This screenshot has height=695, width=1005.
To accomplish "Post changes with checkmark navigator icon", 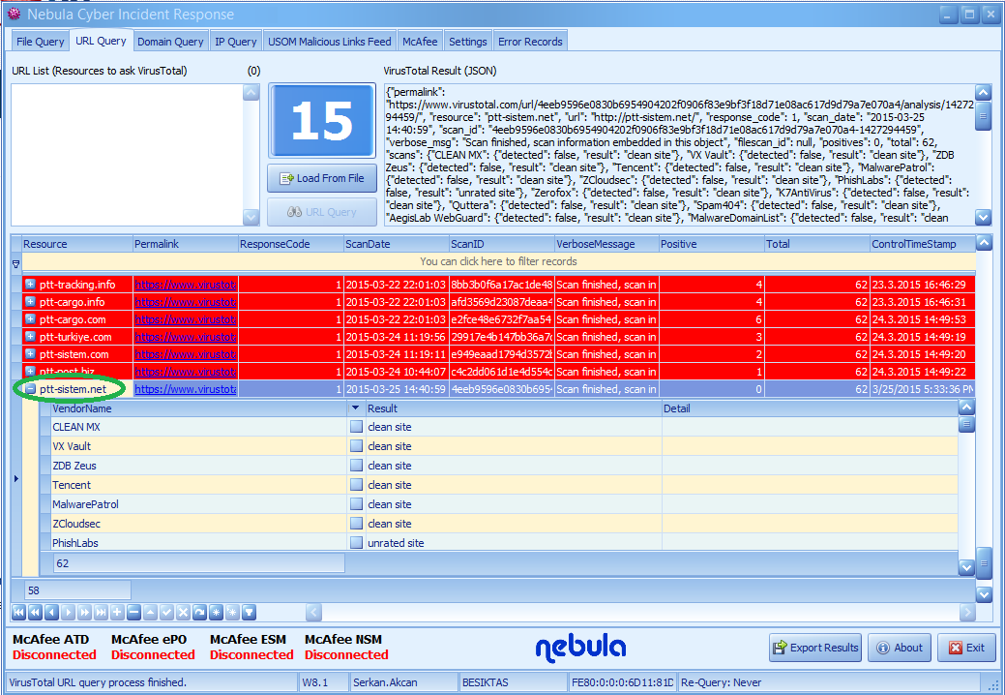I will coord(166,613).
